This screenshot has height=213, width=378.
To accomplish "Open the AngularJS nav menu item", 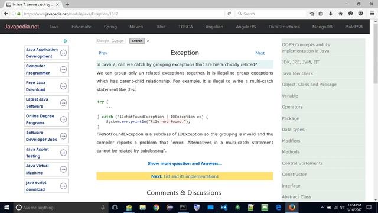I will [246, 27].
